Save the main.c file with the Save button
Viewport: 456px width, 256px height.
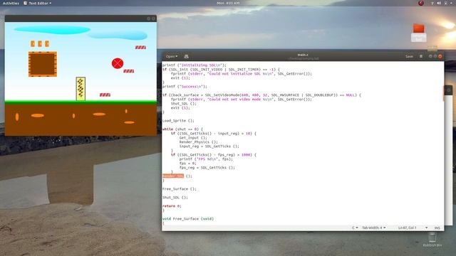pyautogui.click(x=409, y=56)
